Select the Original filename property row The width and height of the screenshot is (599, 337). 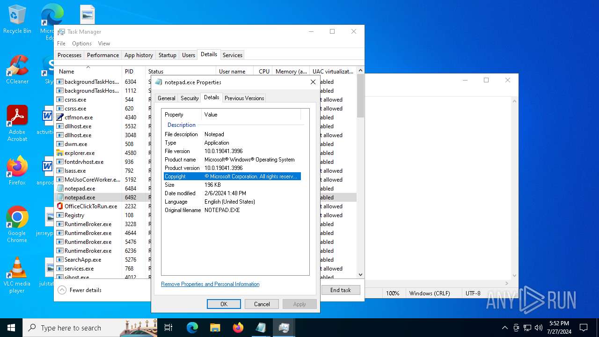232,210
